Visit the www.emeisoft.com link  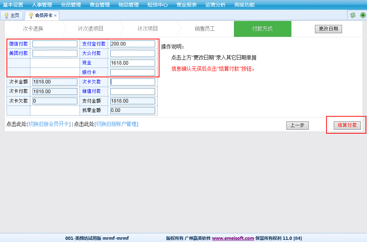(233, 238)
